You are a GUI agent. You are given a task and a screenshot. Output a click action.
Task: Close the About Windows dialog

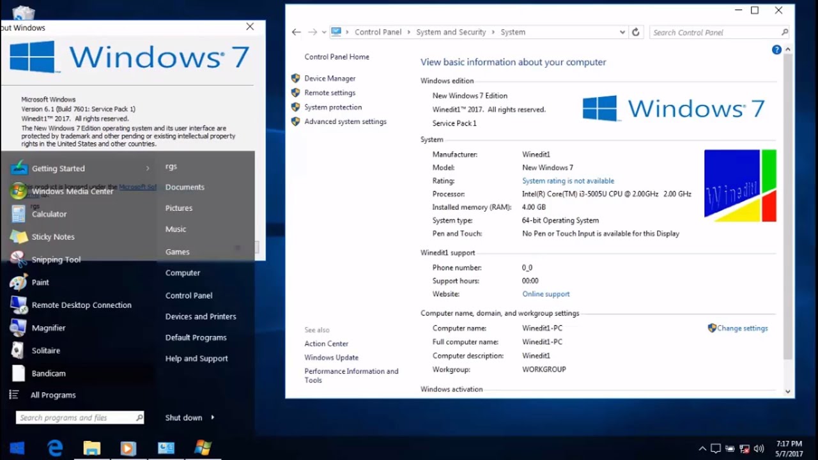coord(250,26)
